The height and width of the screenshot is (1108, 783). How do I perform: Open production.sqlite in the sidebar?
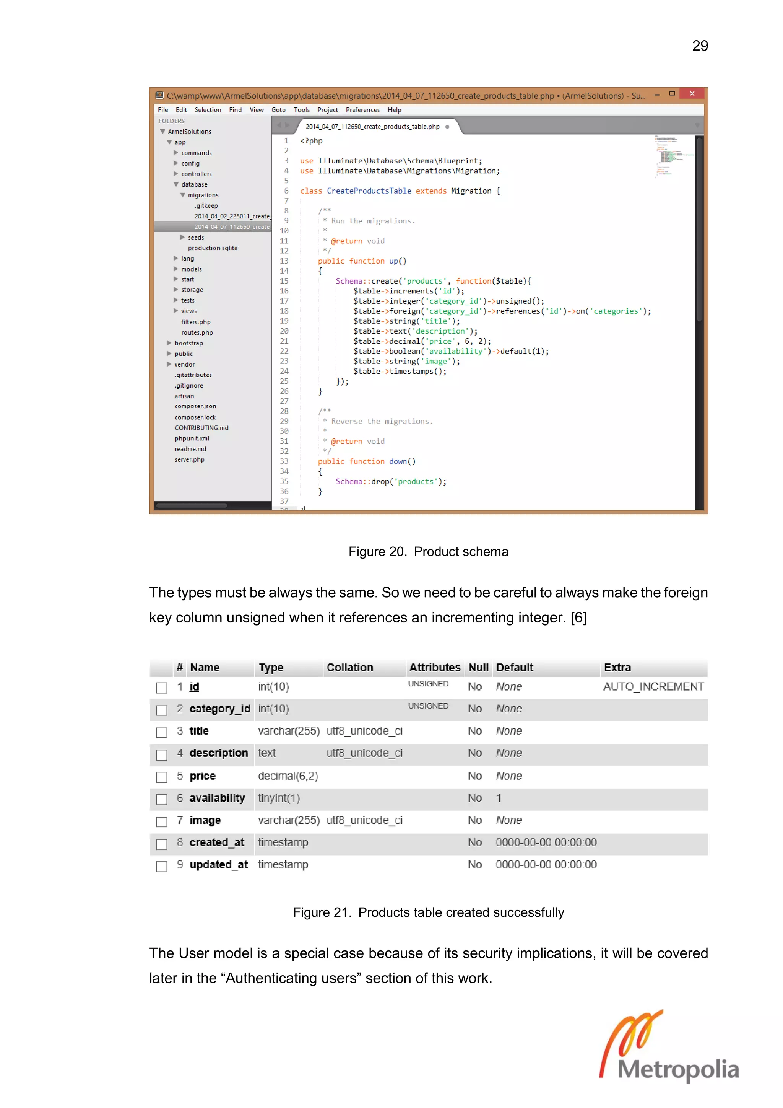pyautogui.click(x=213, y=248)
